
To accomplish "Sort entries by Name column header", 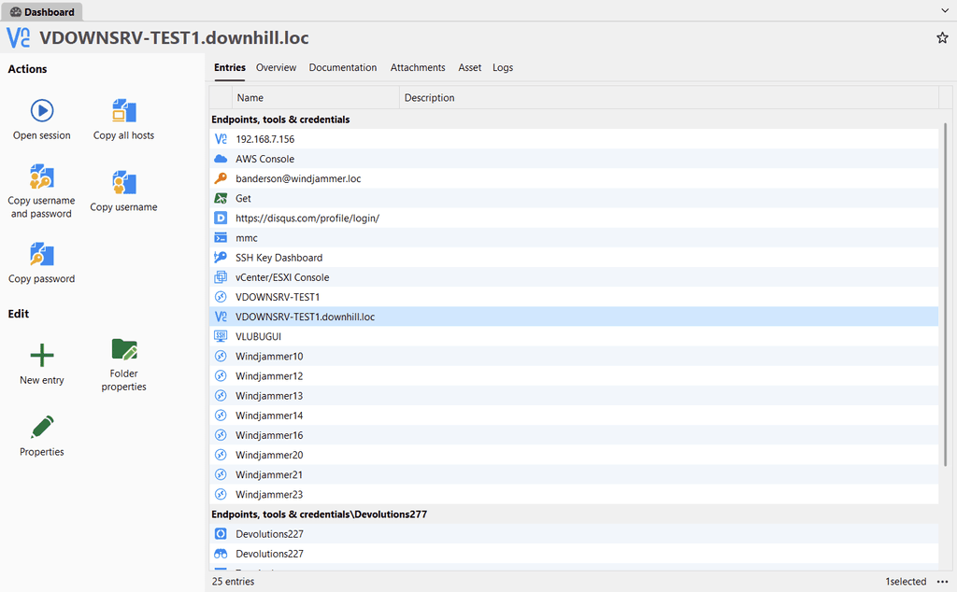I will [314, 97].
